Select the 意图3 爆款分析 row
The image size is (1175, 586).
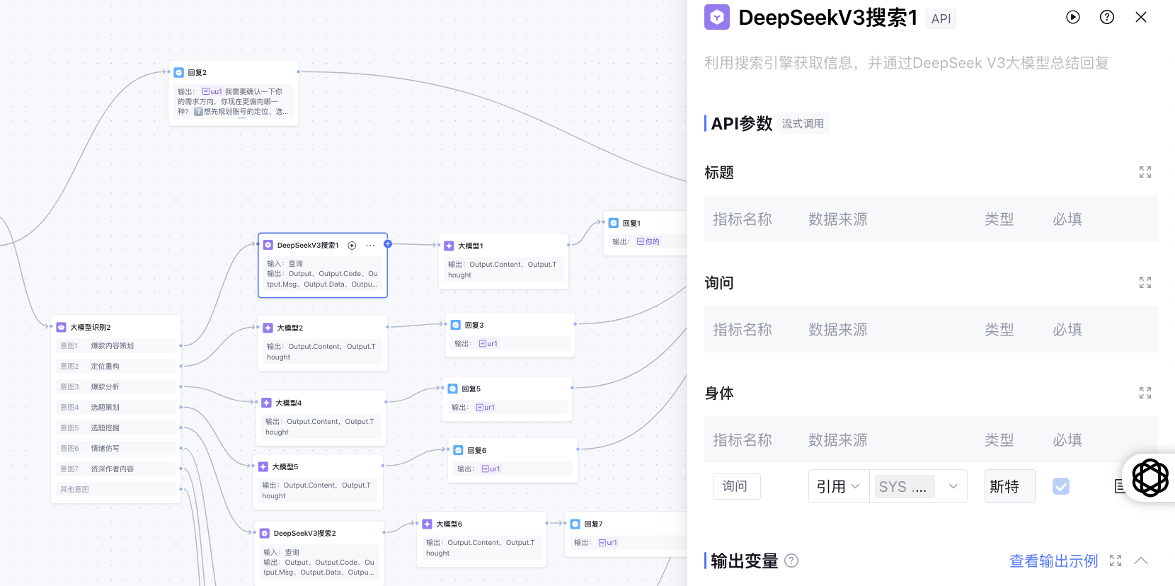[x=116, y=386]
